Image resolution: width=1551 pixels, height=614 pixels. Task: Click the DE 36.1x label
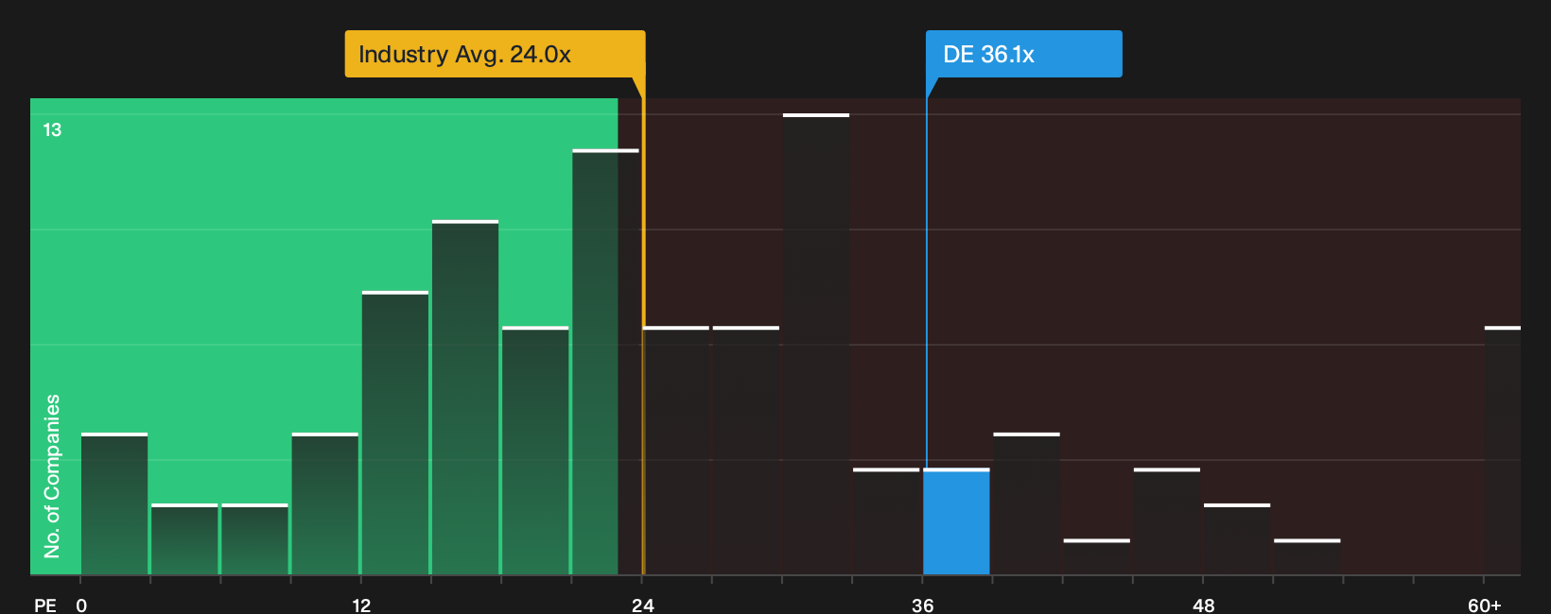pos(1024,54)
